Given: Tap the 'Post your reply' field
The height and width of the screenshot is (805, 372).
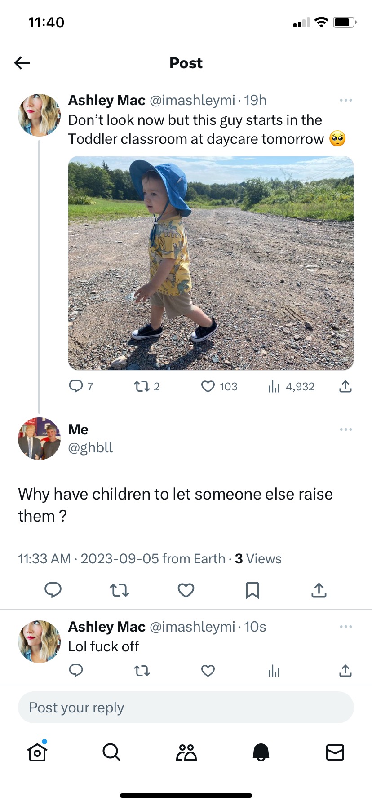Looking at the screenshot, I should 186,708.
